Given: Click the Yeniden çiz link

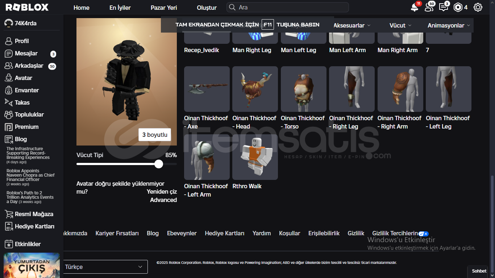Looking at the screenshot, I should point(162,191).
